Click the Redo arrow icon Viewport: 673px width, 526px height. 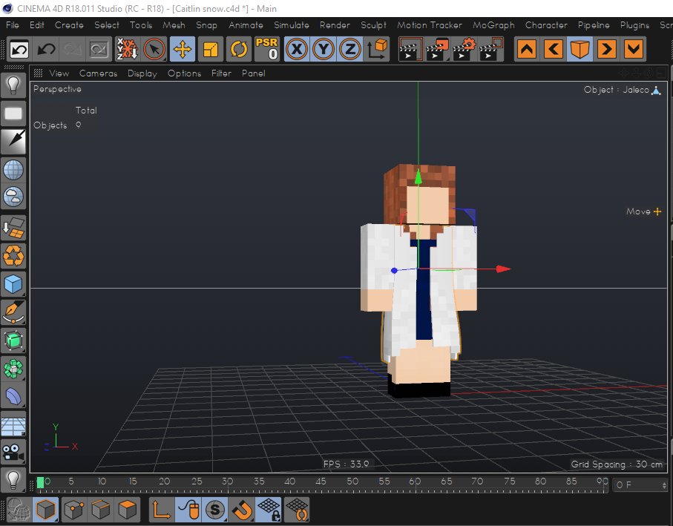pos(73,50)
